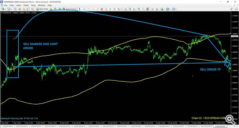Image resolution: width=239 pixels, height=128 pixels.
Task: Switch to the EURJPY,M15 chart tab
Action: click(x=7, y=126)
